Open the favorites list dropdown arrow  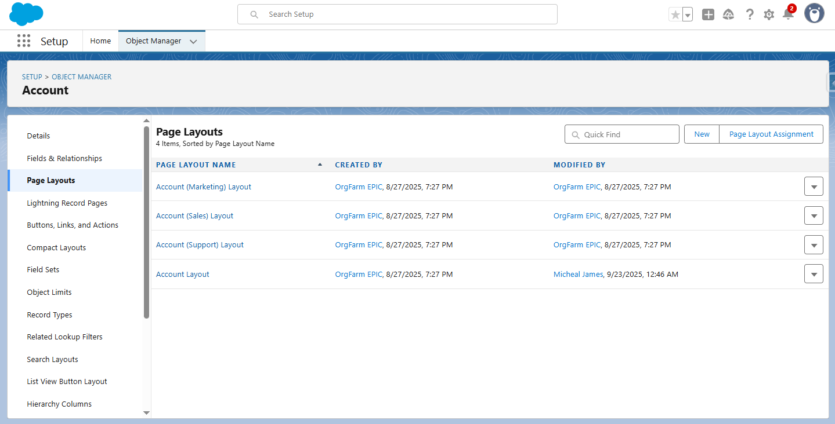click(688, 14)
